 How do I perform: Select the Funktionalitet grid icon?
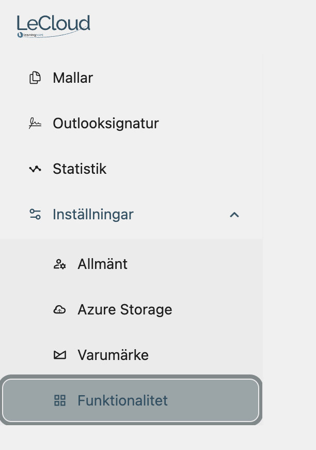pos(60,400)
